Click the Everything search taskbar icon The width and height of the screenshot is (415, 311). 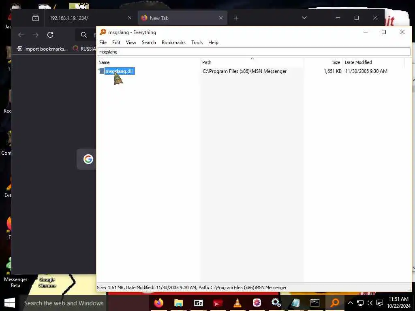point(334,303)
